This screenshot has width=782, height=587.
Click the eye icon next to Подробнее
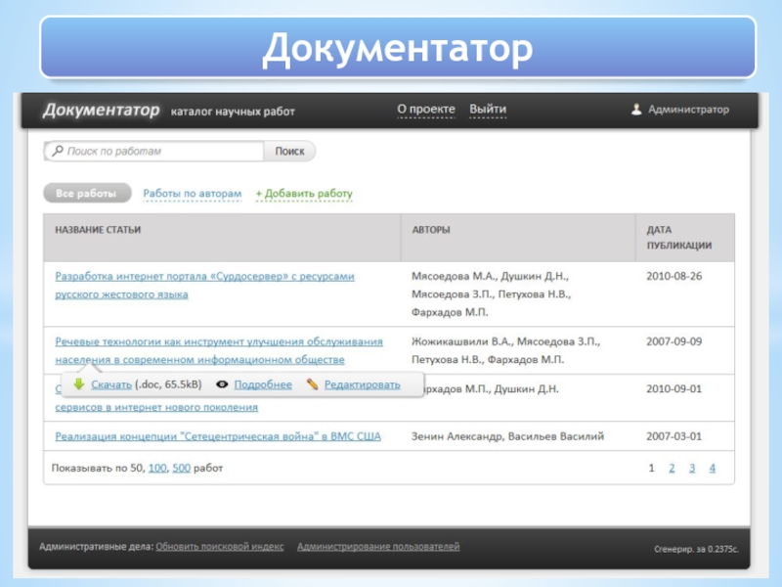tap(222, 384)
